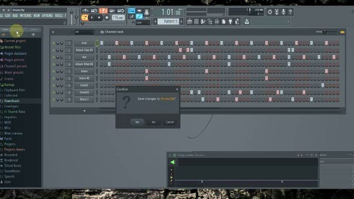The width and height of the screenshot is (354, 199).
Task: Click the arrow step-edit icon
Action: [139, 11]
